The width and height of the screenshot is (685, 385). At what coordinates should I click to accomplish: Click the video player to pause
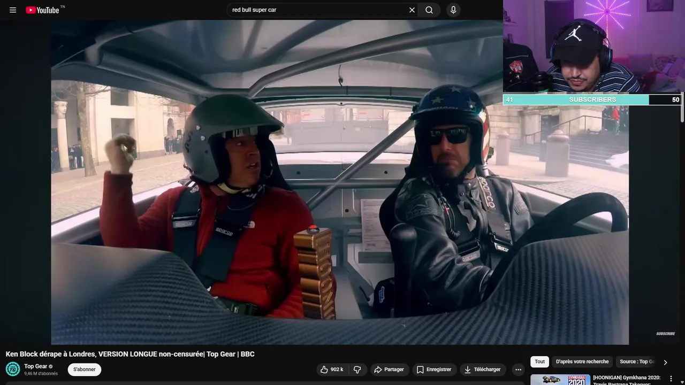340,182
